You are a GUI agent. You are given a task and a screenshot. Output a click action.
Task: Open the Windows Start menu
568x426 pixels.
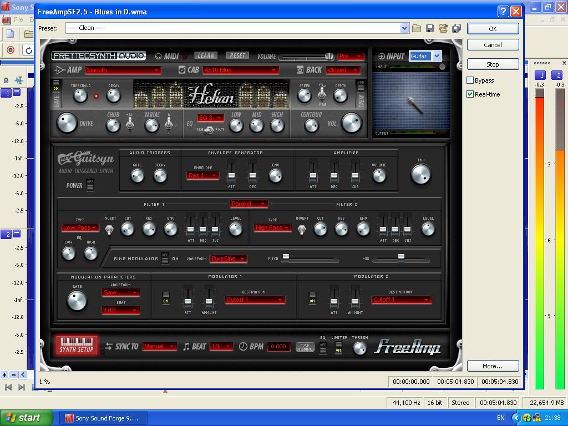coord(27,418)
